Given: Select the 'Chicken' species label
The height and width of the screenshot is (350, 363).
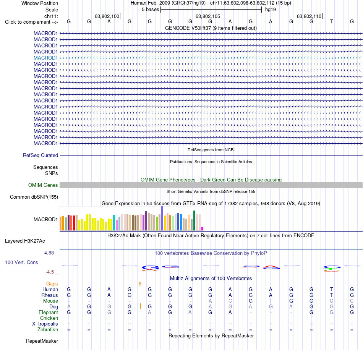Looking at the screenshot, I should (x=49, y=318).
